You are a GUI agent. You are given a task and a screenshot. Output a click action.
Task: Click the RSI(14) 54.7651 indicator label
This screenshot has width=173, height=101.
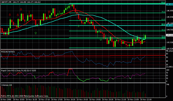click(8, 51)
